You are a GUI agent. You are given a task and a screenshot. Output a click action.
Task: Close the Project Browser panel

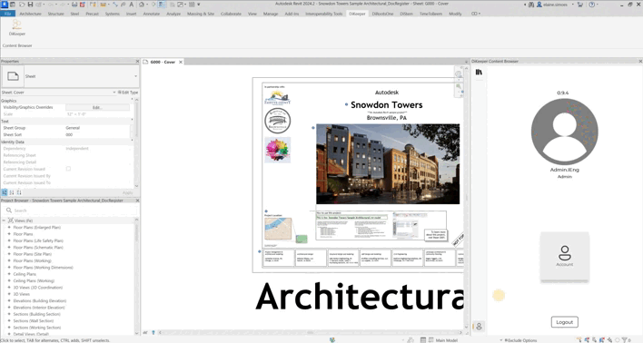(137, 201)
